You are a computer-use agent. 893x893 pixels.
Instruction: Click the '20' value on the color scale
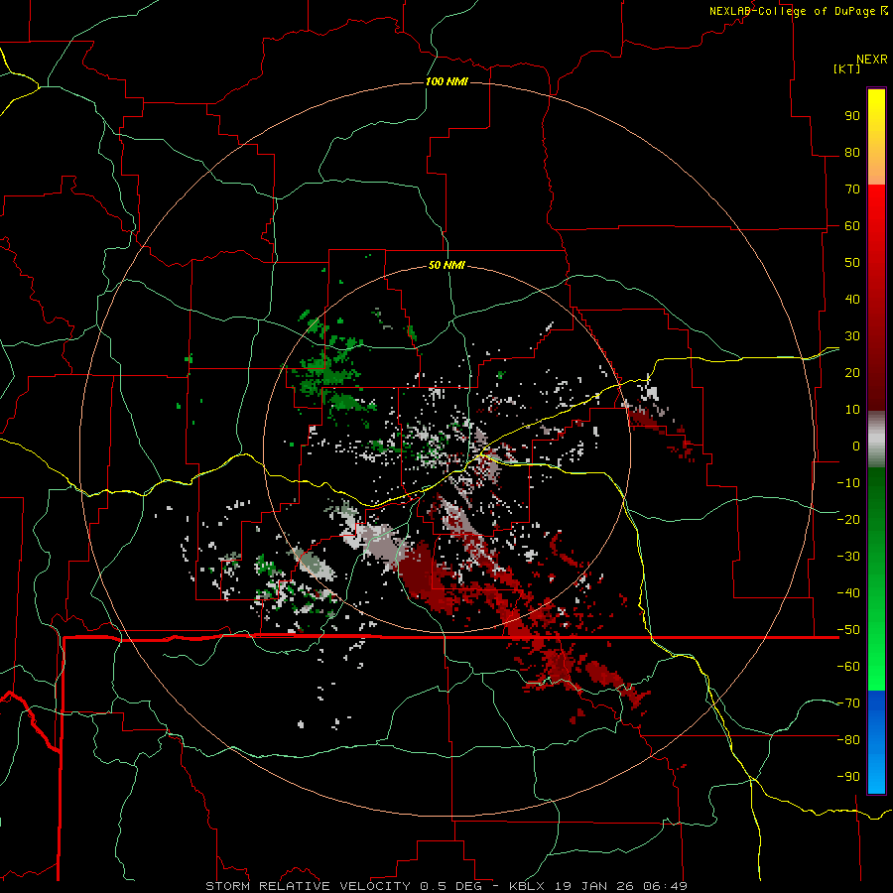pos(852,372)
